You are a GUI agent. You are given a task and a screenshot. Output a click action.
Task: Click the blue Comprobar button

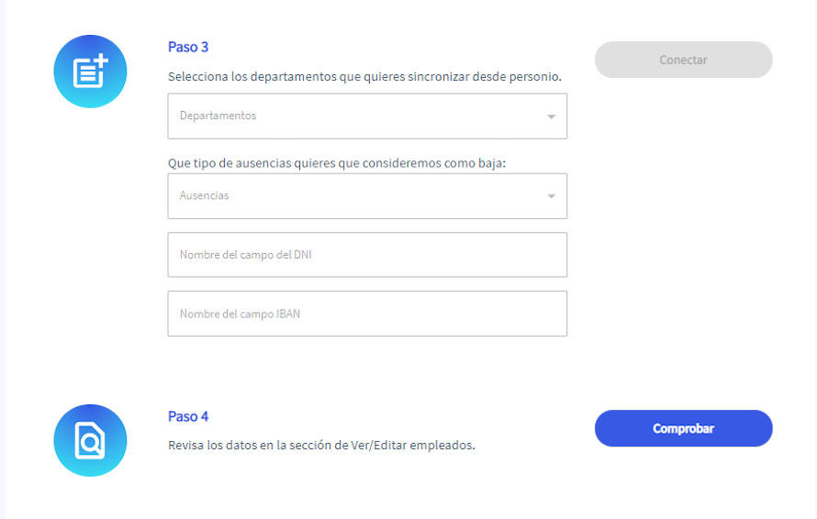684,428
